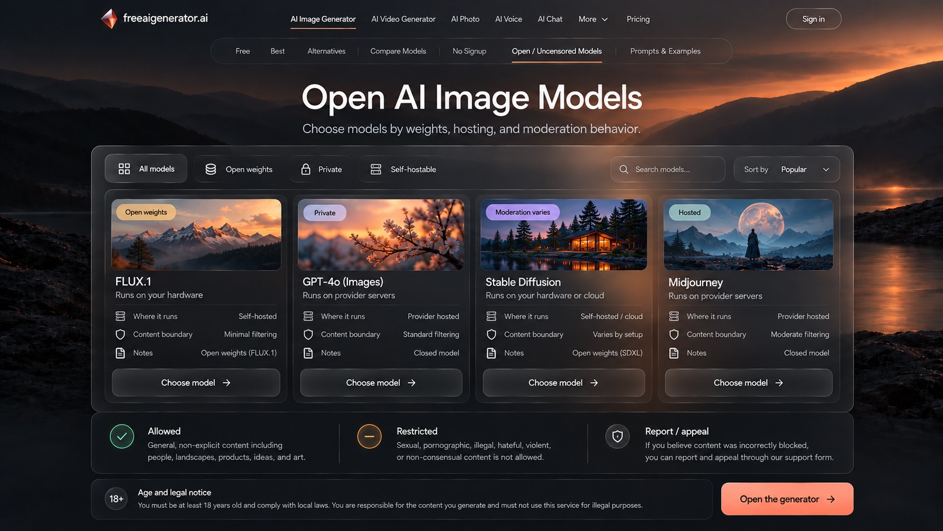Open the Alternatives sub-tab
Viewport: 943px width, 531px height.
pyautogui.click(x=327, y=51)
